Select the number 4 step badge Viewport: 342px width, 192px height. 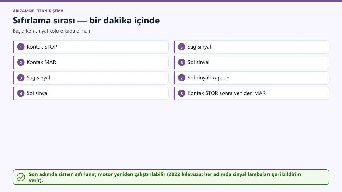[21, 93]
